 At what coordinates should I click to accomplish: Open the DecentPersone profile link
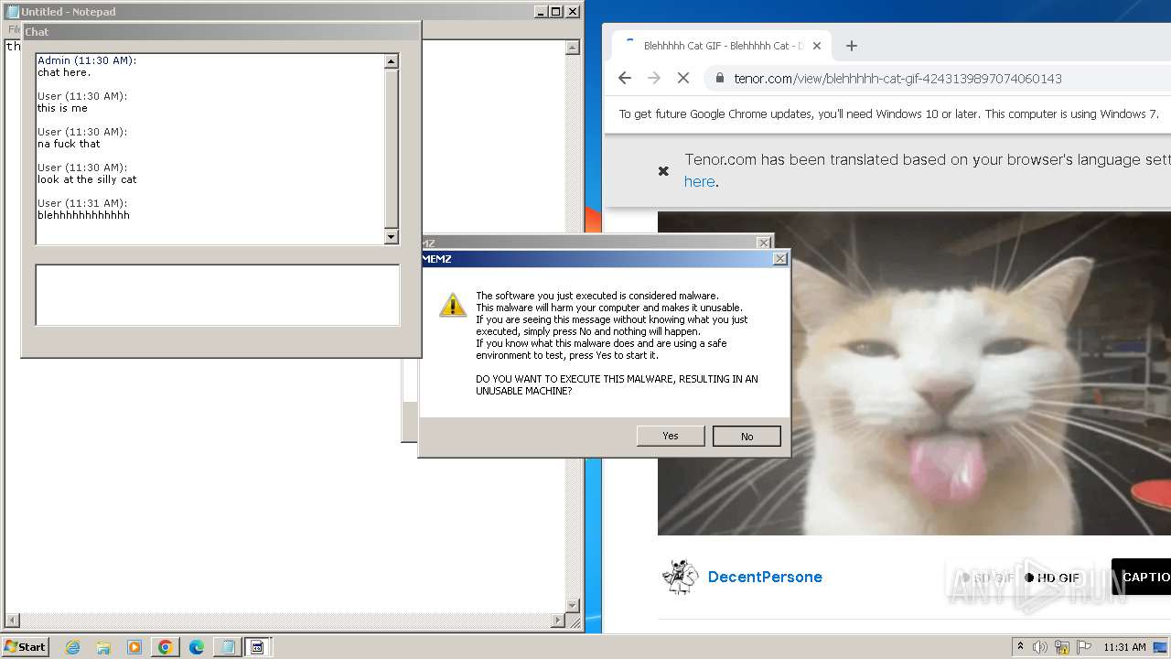(x=765, y=577)
